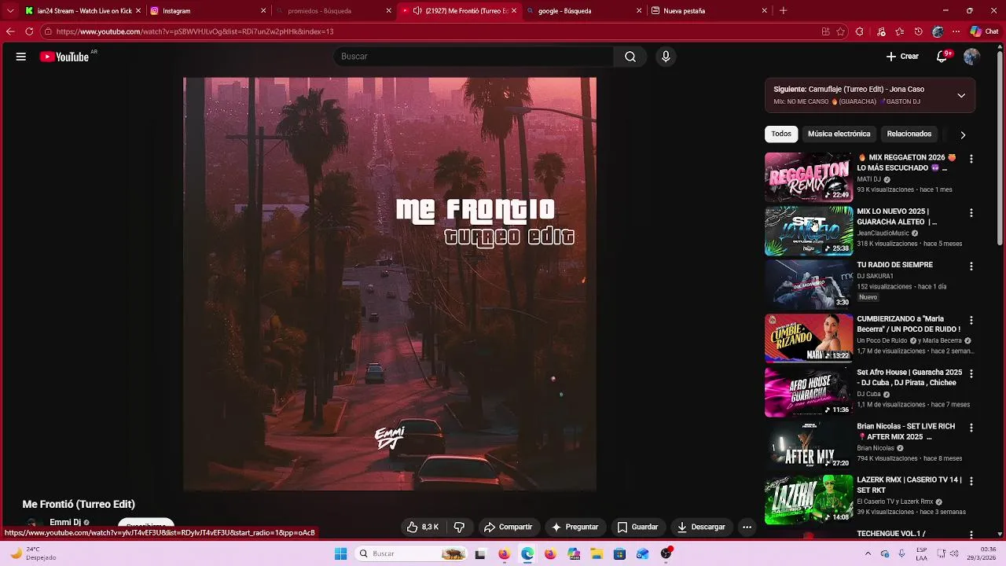Open File Explorer from taskbar
The width and height of the screenshot is (1006, 566).
pos(597,553)
